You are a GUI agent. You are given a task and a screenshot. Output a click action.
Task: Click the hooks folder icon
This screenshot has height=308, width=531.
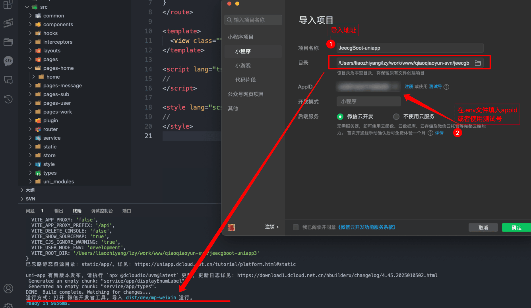pyautogui.click(x=38, y=33)
